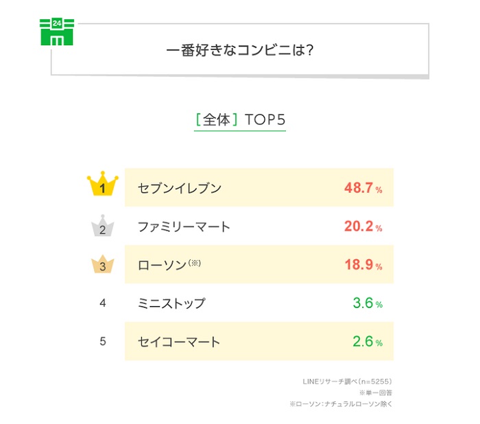Click the bronze crown rank 3 icon
The image size is (480, 424).
[103, 264]
